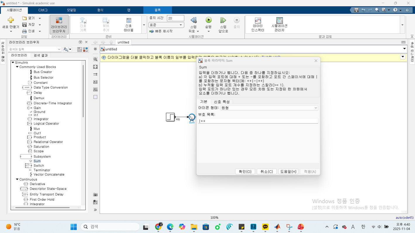Viewport: 415px width, 233px height.
Task: Open the 아이콘 형태 dropdown
Action: coord(269,108)
